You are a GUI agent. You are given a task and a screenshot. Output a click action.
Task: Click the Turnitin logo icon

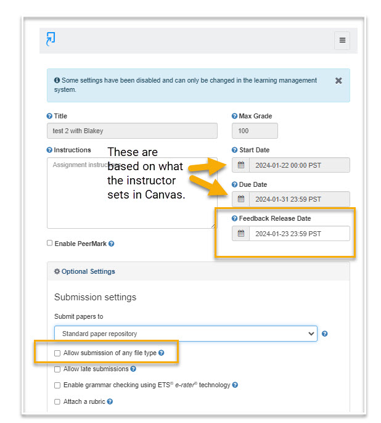pos(51,39)
